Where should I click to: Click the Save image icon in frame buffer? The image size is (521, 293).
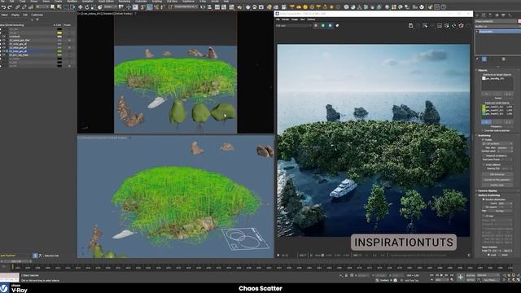pyautogui.click(x=410, y=25)
